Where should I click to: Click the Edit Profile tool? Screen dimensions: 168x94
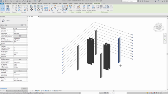tap(71, 8)
